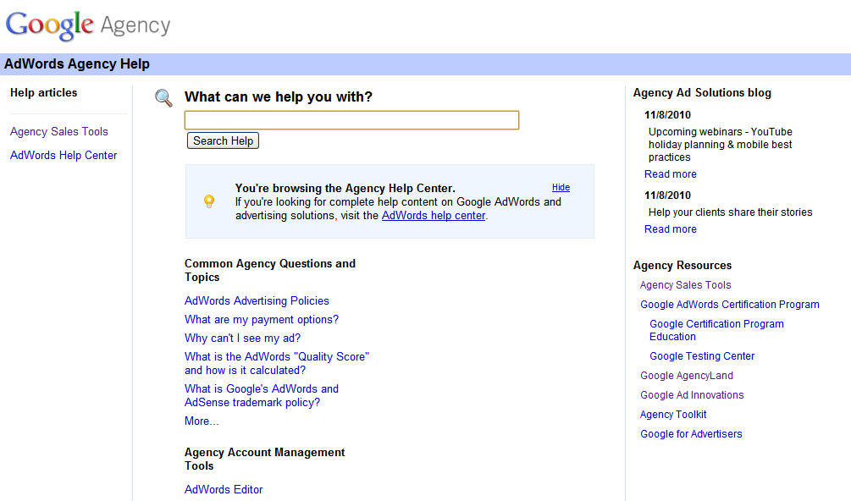Click the 11/8/2010 date above the webinars post
Viewport: 851px width, 501px height.
coord(667,115)
